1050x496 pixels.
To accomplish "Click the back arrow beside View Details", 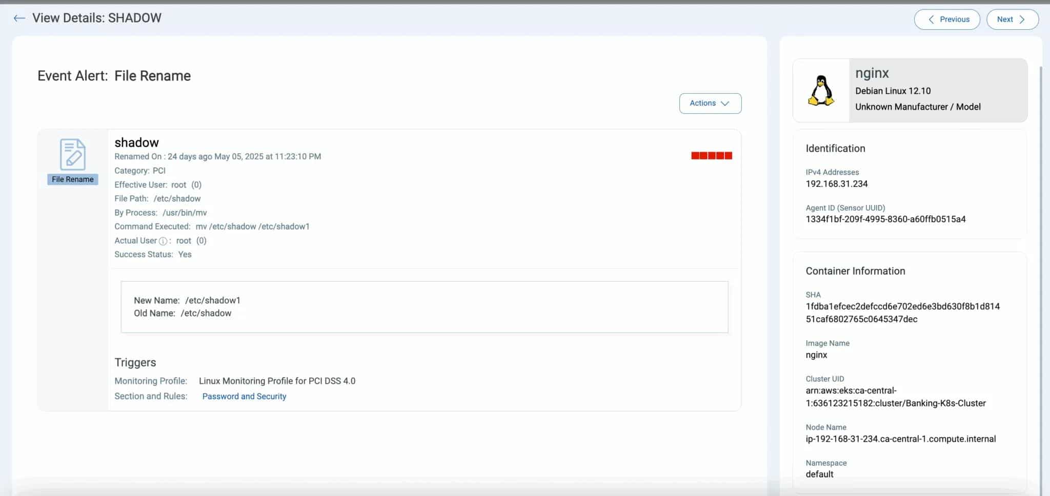I will 19,18.
